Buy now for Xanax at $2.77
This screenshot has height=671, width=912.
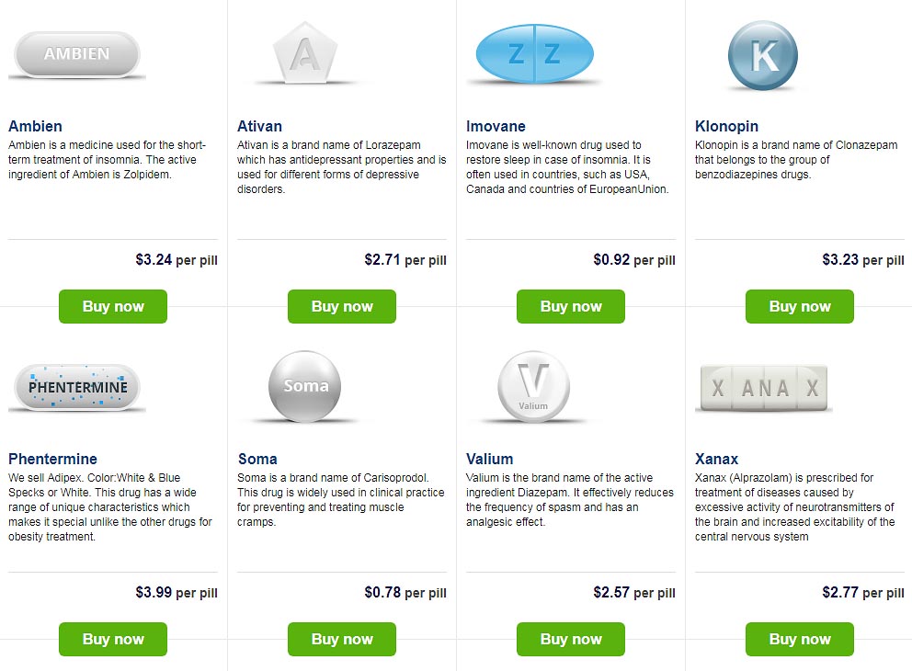click(x=800, y=639)
